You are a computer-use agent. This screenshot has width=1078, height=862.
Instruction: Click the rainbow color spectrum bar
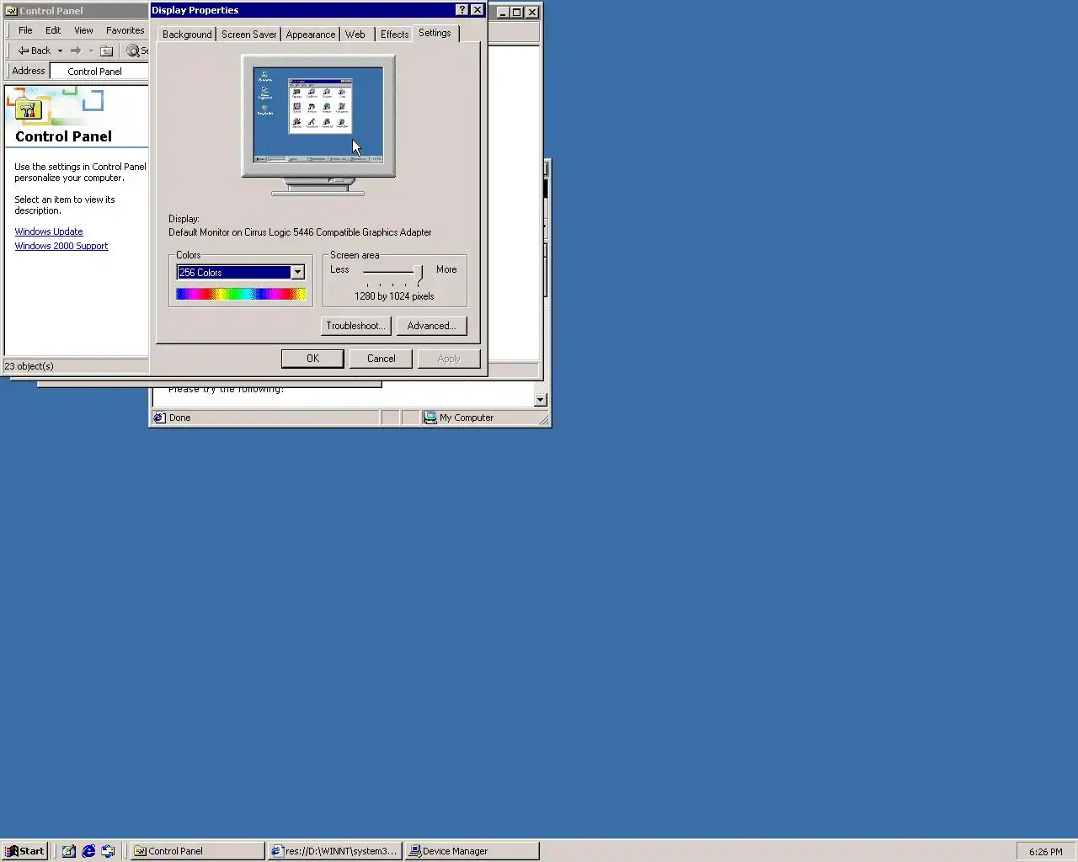pyautogui.click(x=241, y=294)
